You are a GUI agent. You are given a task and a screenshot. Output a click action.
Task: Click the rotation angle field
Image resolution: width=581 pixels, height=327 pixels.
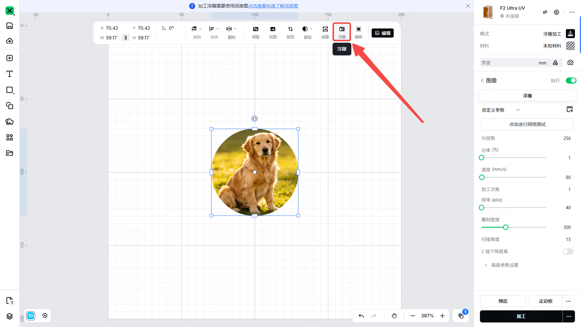click(x=171, y=28)
